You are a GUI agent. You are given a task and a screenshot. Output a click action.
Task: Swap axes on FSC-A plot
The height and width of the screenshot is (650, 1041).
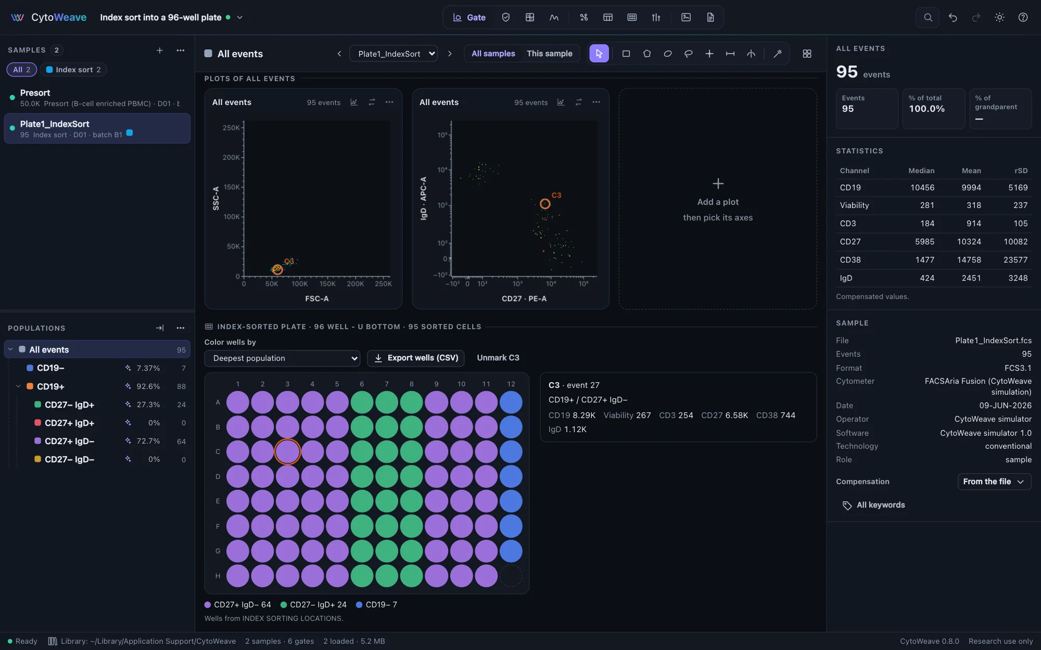coord(372,102)
